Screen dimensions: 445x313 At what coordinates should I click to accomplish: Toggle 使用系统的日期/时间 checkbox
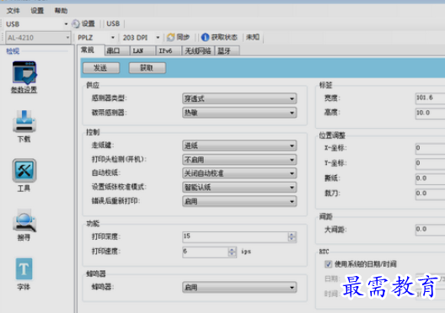coord(328,264)
